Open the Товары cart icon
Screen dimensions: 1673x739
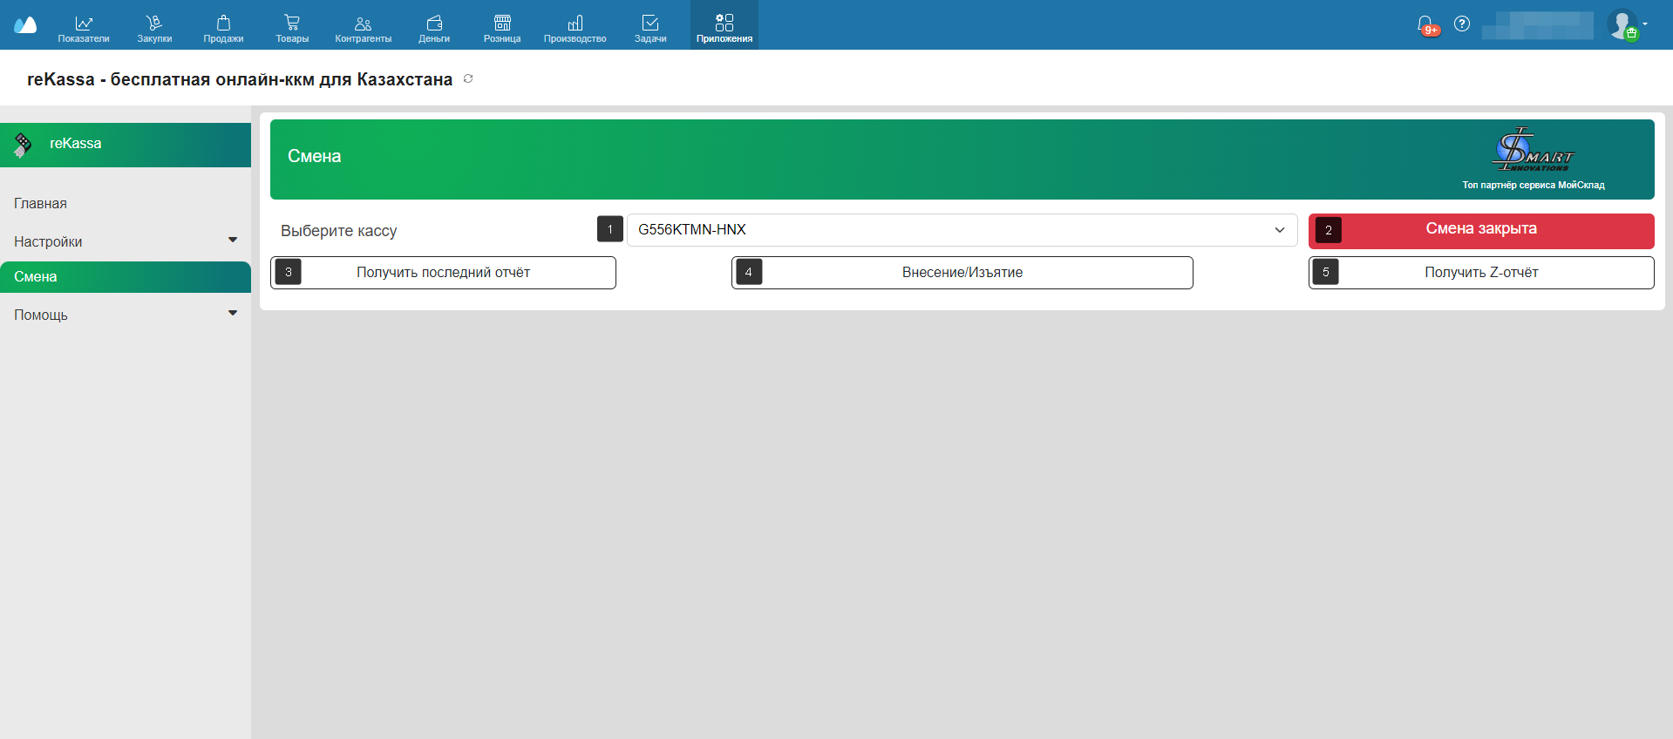[292, 24]
